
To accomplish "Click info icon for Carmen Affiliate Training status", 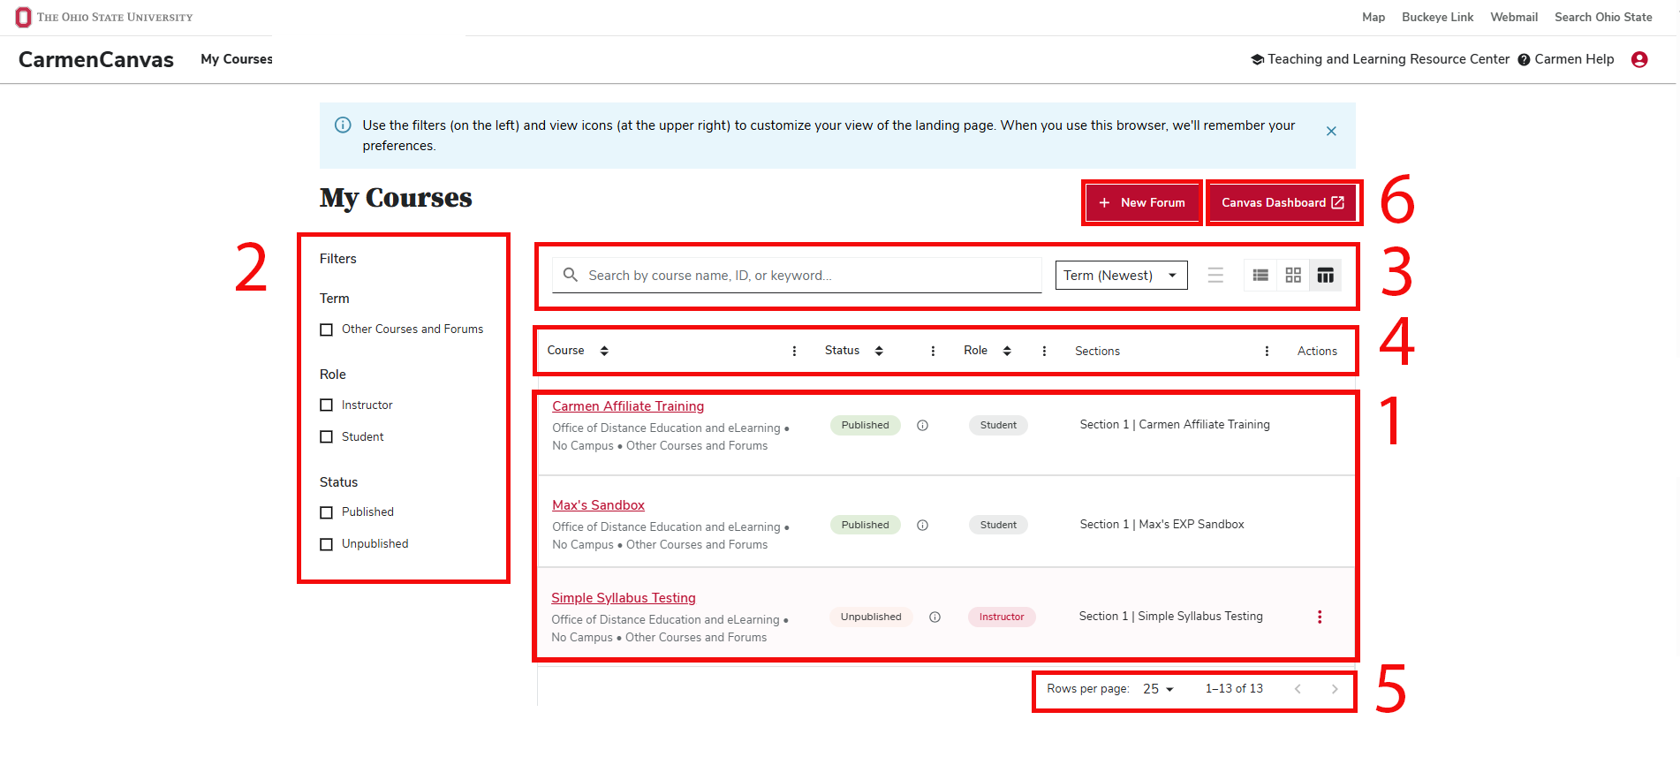I will point(922,425).
